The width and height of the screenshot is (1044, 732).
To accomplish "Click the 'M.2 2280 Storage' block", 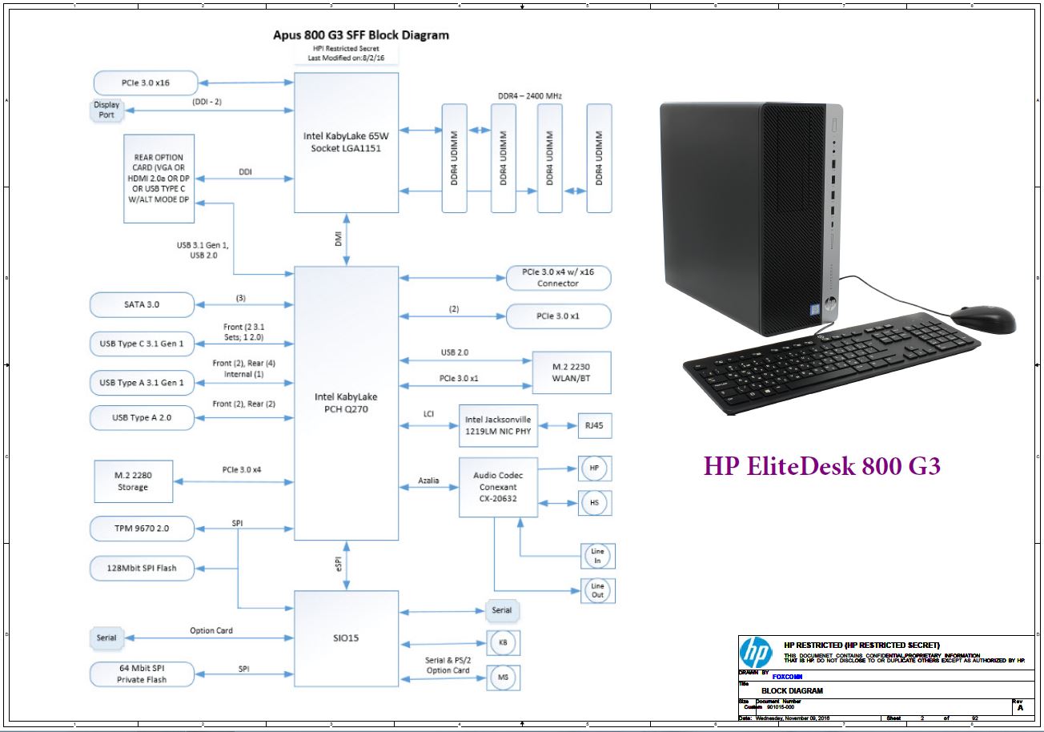I will [133, 481].
